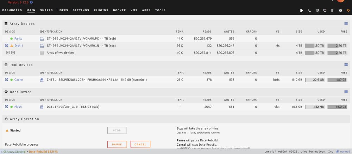This screenshot has height=154, width=352.
Task: Click the Data-Rebuild 83.9 % footer status
Action: coord(43,152)
